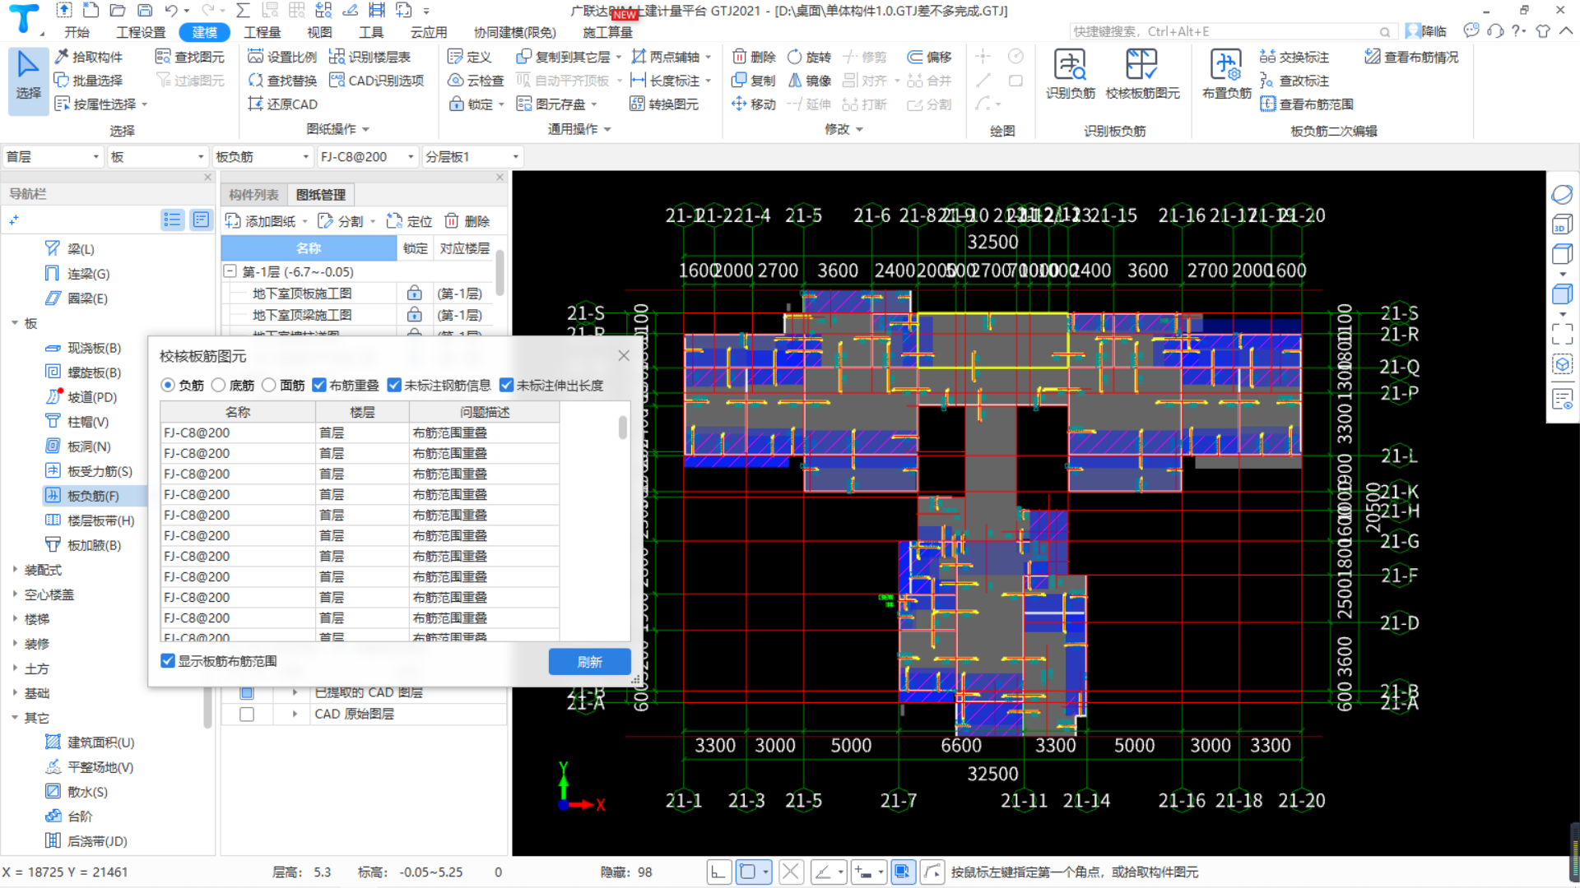Click the 校核板筋图元 button
Screen dimensions: 1580x888
tap(1142, 74)
